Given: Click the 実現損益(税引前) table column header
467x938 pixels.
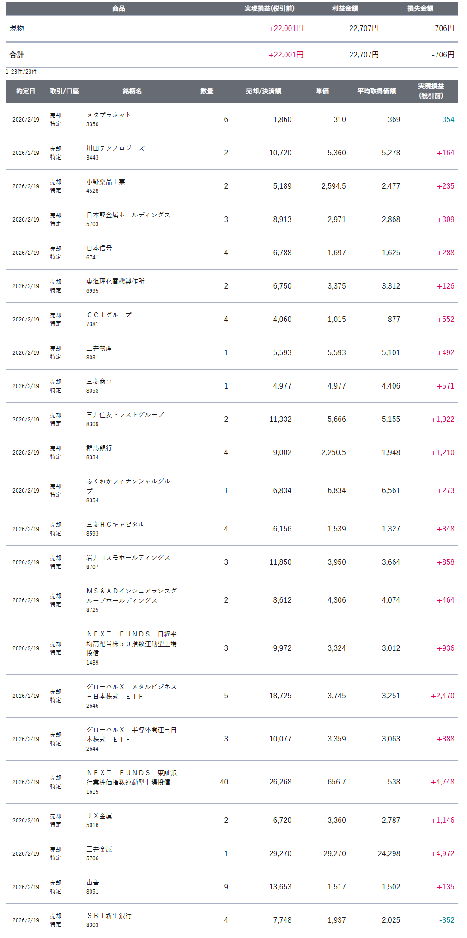Looking at the screenshot, I should click(431, 91).
